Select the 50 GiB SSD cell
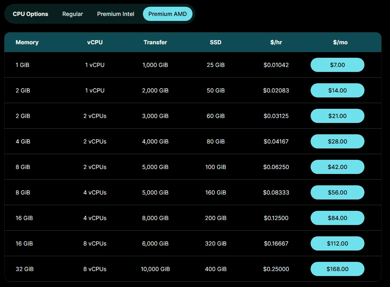The width and height of the screenshot is (390, 287). click(216, 90)
